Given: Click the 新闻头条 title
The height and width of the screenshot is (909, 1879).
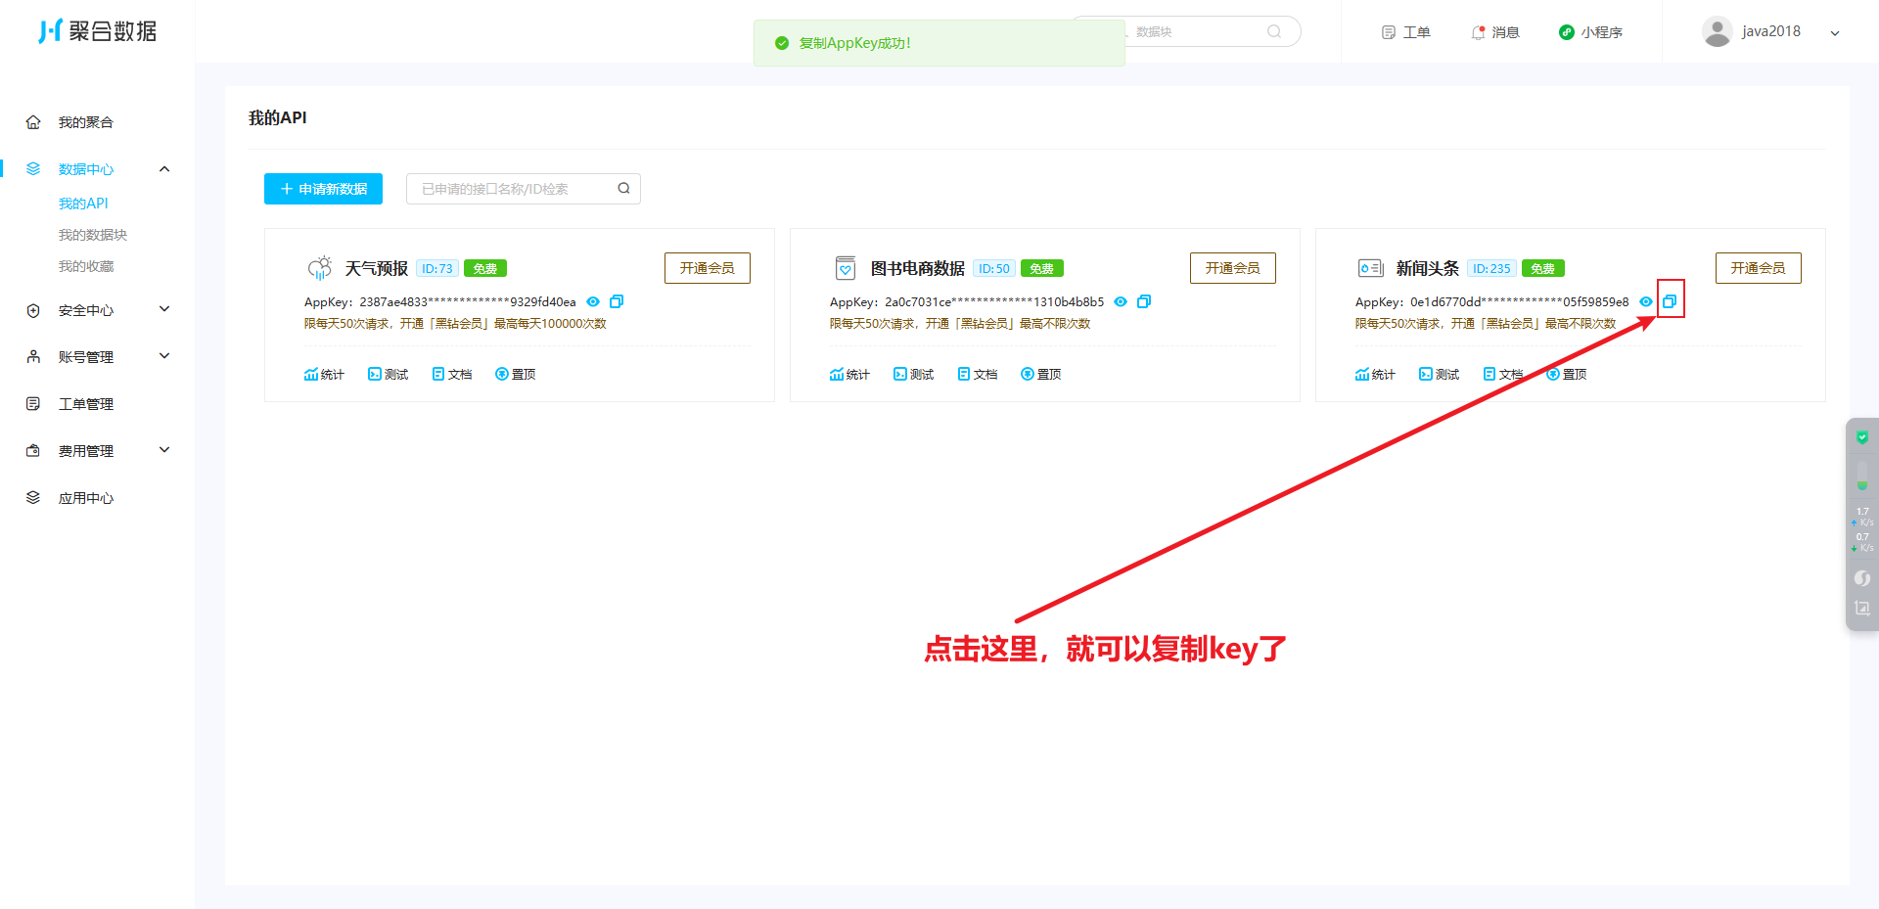Looking at the screenshot, I should 1427,268.
